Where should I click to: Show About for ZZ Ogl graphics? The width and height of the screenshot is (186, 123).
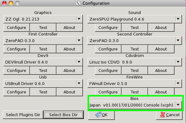69,27
